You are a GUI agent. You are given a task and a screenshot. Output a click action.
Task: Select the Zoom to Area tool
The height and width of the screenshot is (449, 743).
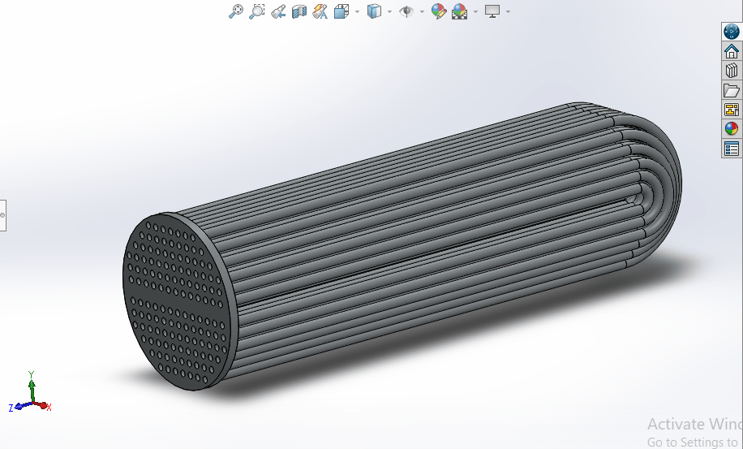point(257,11)
